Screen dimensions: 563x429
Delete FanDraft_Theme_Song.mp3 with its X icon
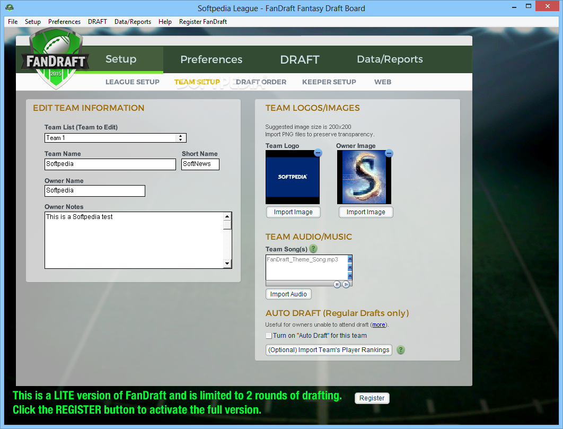[350, 259]
